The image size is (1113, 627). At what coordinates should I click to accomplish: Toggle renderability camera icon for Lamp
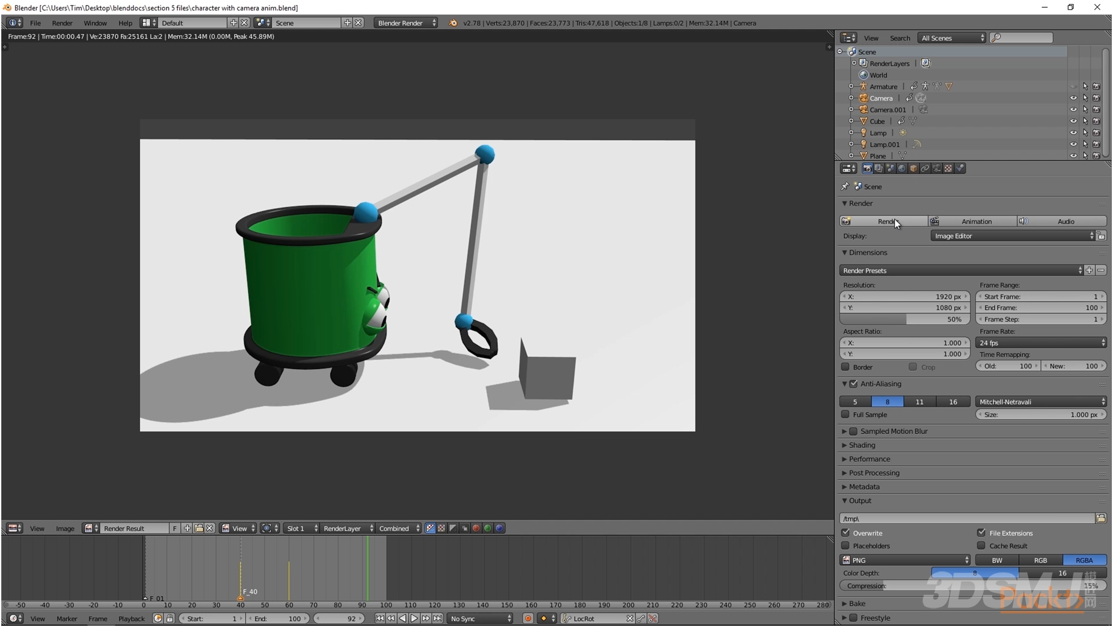click(1097, 133)
